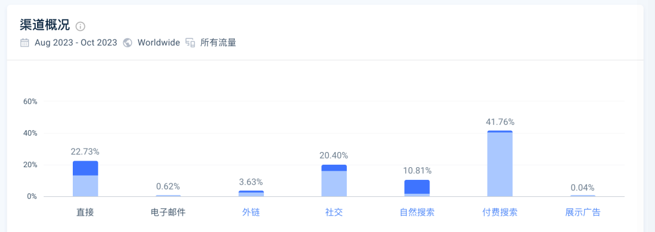Click the 外链 bar showing 3.63%
655x232 pixels.
coord(251,194)
